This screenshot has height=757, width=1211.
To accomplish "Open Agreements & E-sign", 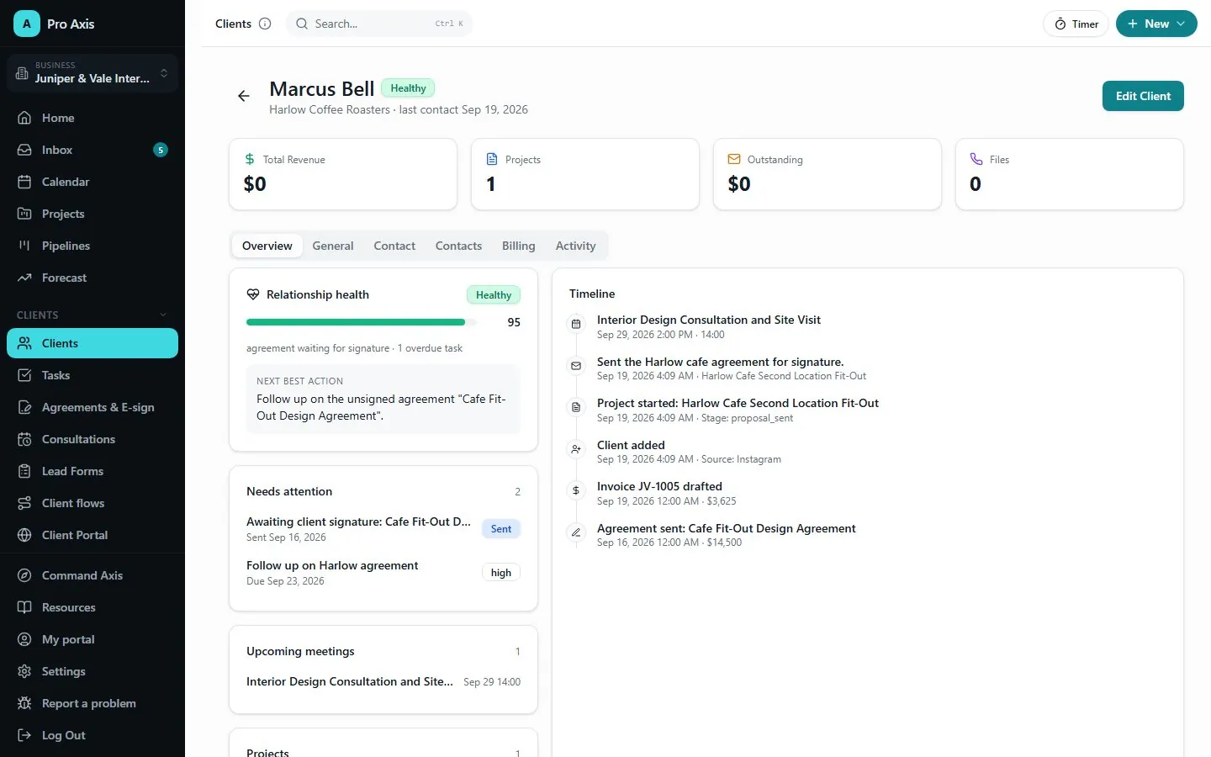I will coord(93,407).
